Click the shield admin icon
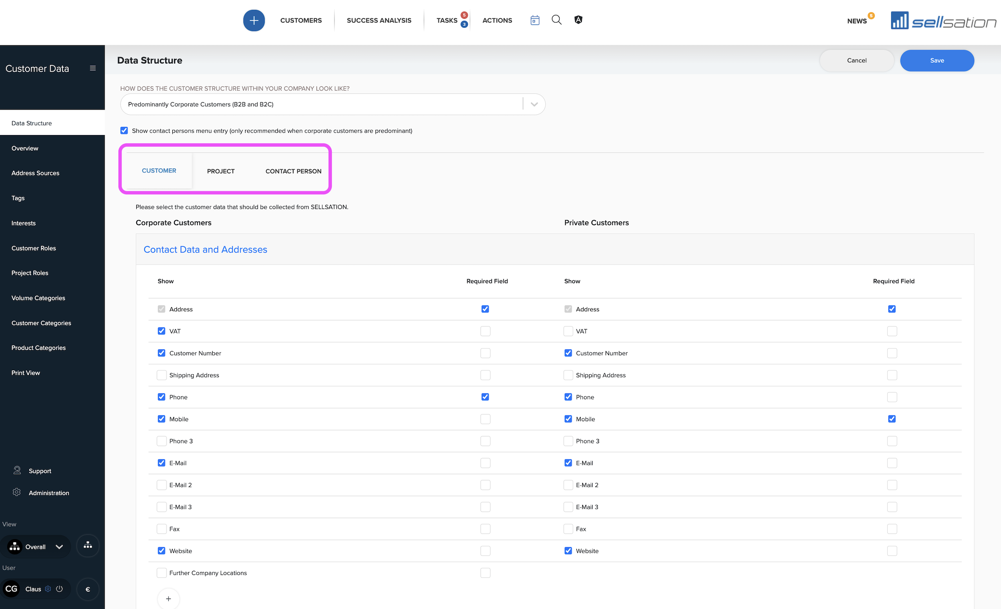Viewport: 1001px width, 609px height. 578,20
